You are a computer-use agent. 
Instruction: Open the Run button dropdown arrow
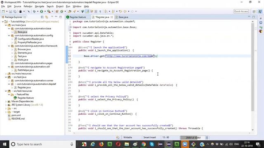click(x=45, y=12)
